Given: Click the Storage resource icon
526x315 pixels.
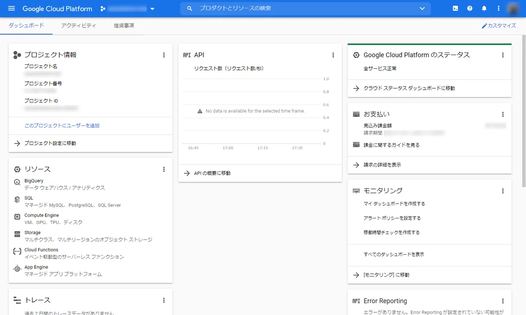Looking at the screenshot, I should tap(17, 234).
